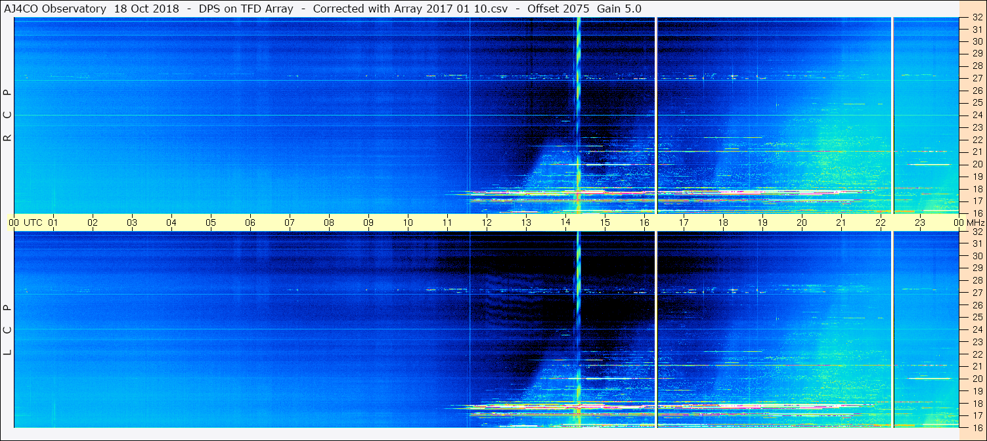Click the 23 hour label on the time axis
Image resolution: width=987 pixels, height=441 pixels.
pyautogui.click(x=920, y=222)
